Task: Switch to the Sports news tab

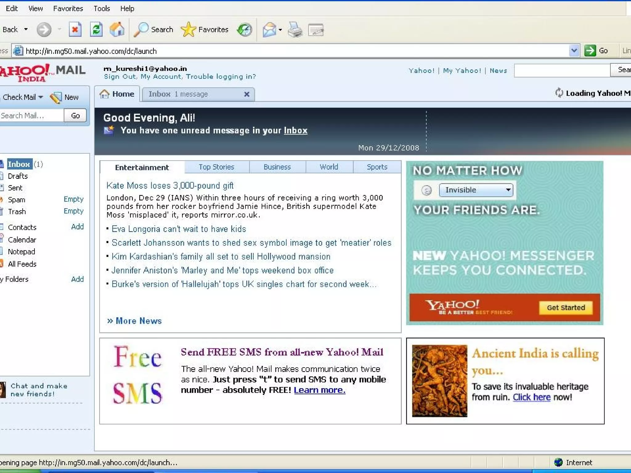Action: tap(377, 167)
